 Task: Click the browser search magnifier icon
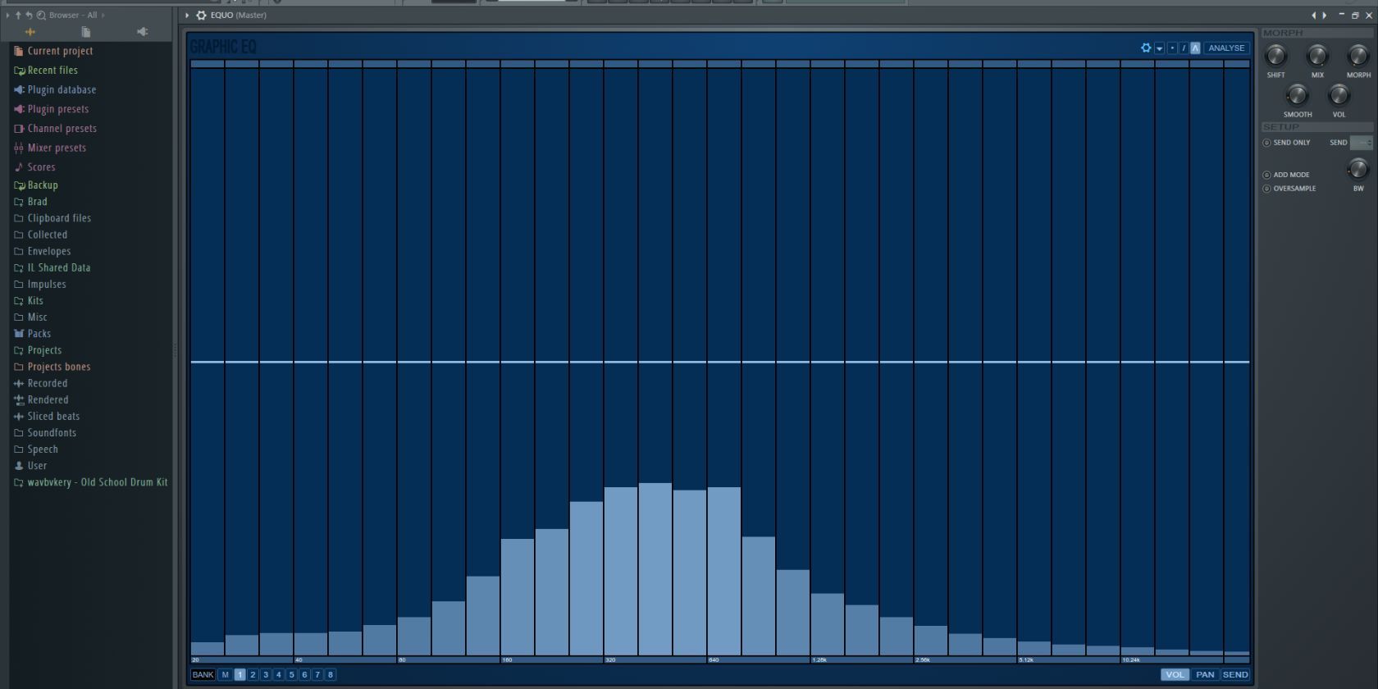coord(41,15)
